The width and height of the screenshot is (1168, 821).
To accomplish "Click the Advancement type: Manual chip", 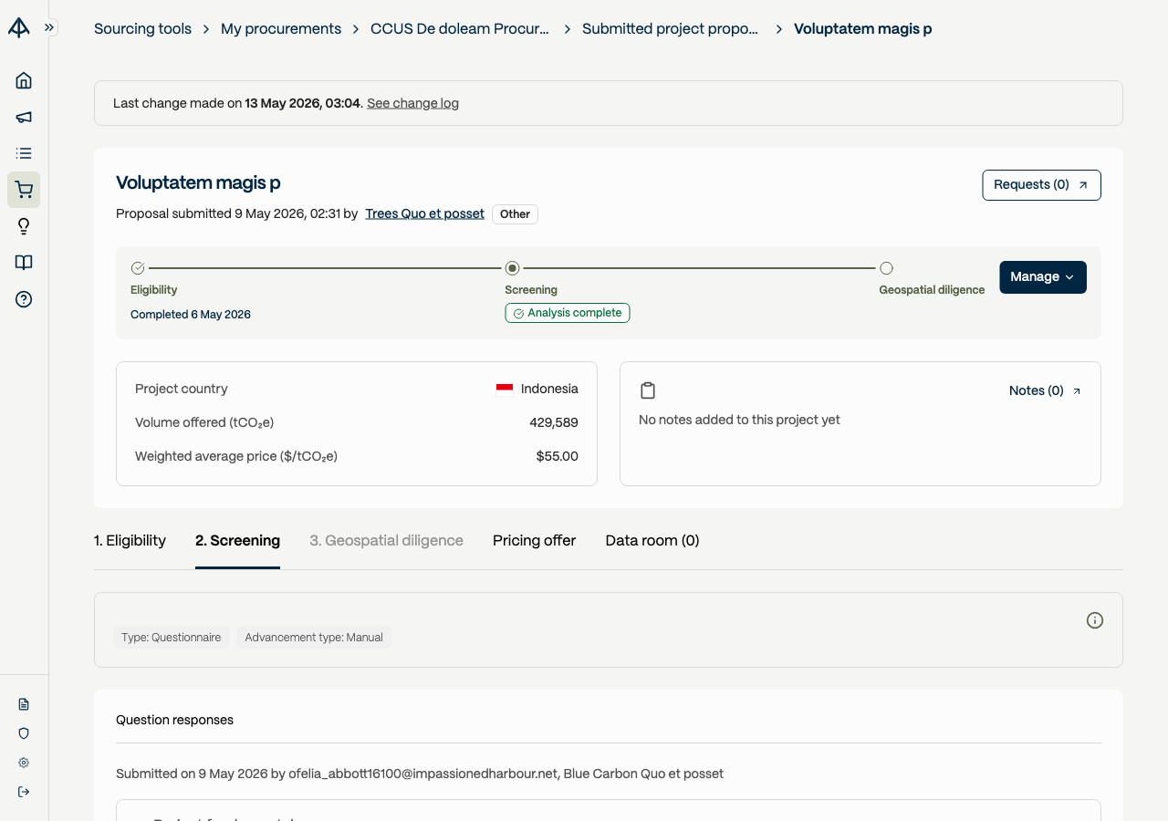I will point(314,638).
